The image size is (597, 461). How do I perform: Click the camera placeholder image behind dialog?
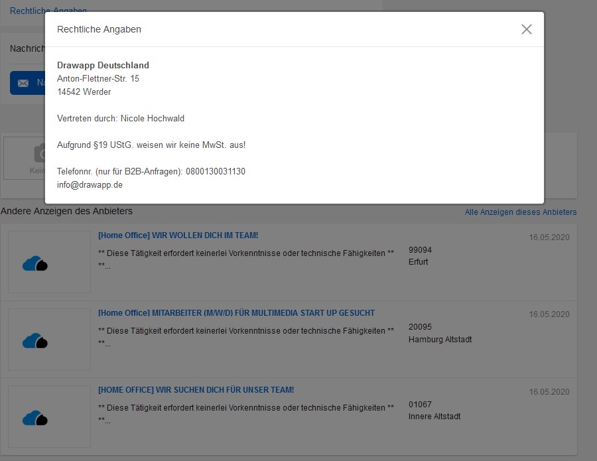point(25,158)
